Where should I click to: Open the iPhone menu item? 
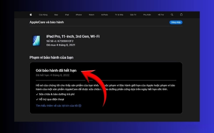point(79,15)
